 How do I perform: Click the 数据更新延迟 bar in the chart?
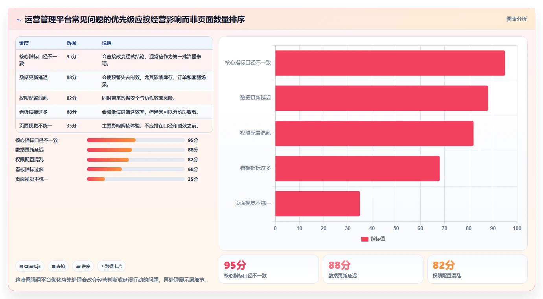pos(381,98)
